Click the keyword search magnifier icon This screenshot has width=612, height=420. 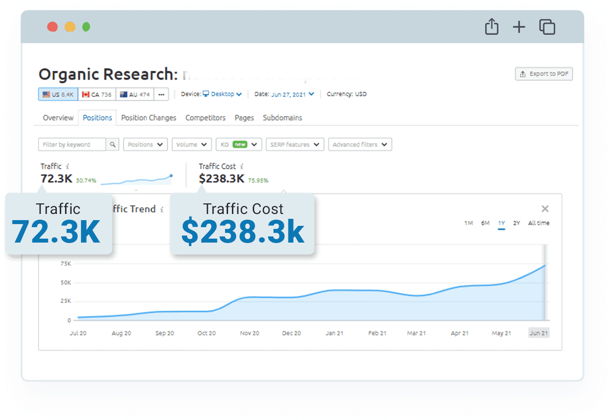click(113, 144)
